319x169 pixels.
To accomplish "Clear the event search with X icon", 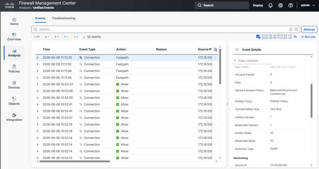I will pos(296,30).
